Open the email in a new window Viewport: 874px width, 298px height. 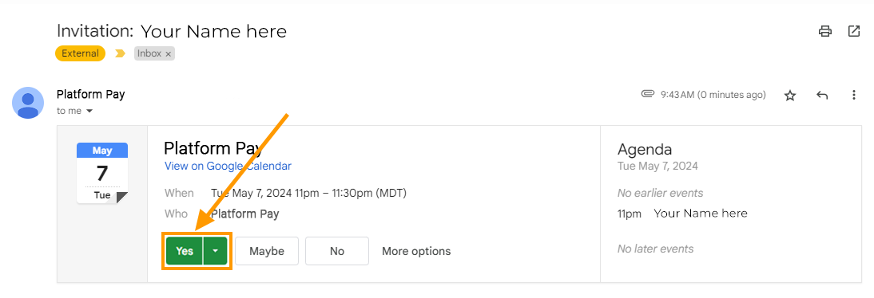[x=853, y=31]
